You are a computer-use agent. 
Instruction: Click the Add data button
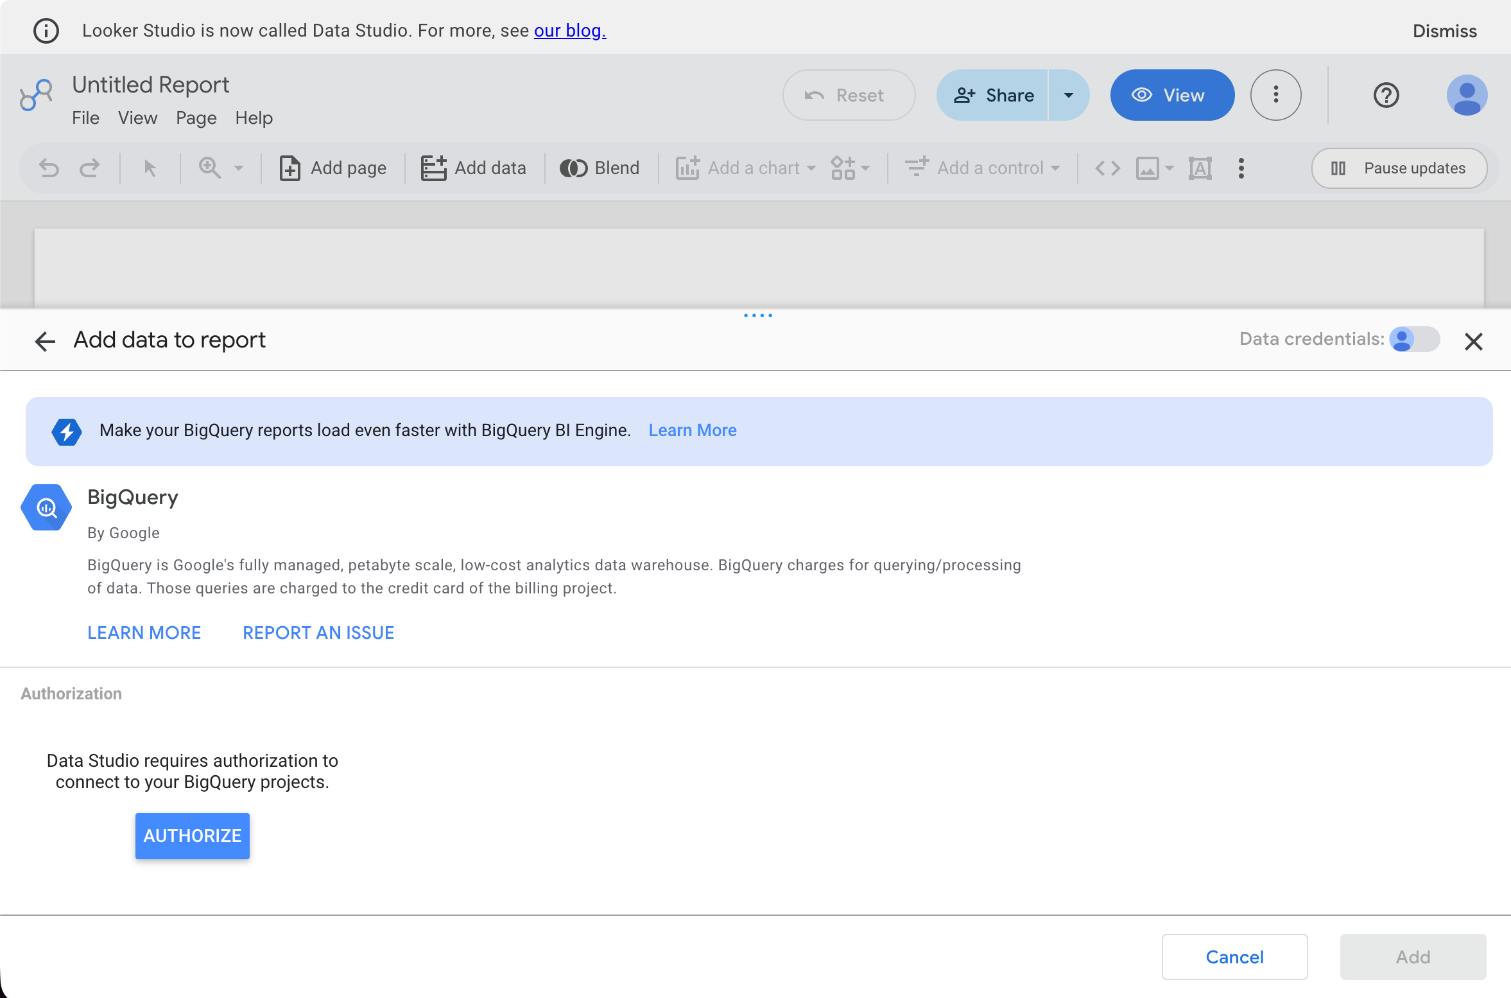473,168
